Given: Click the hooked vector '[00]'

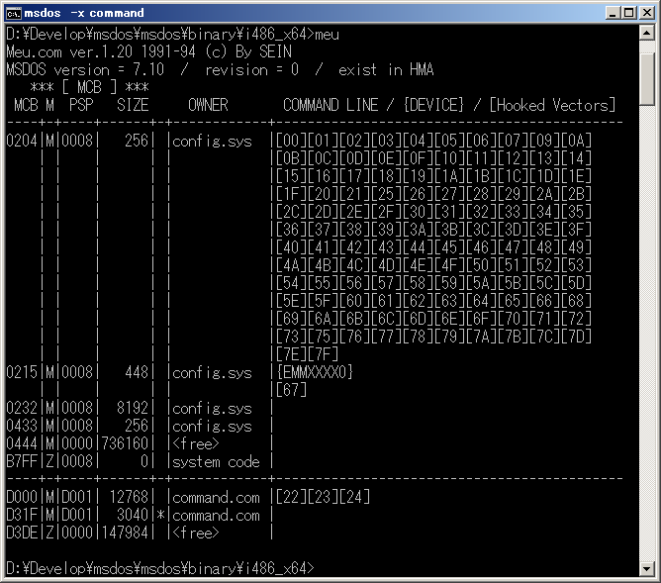Looking at the screenshot, I should point(291,141).
